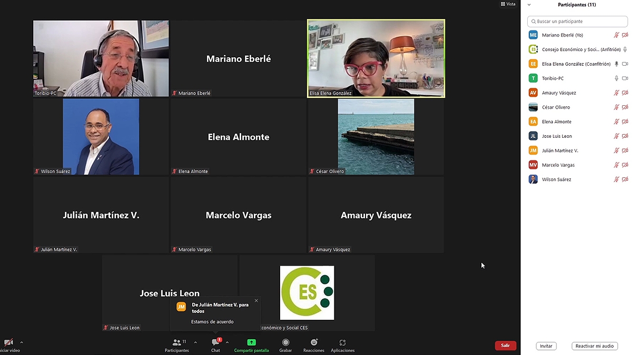Select Wilson Suárez video tile

coord(101,137)
